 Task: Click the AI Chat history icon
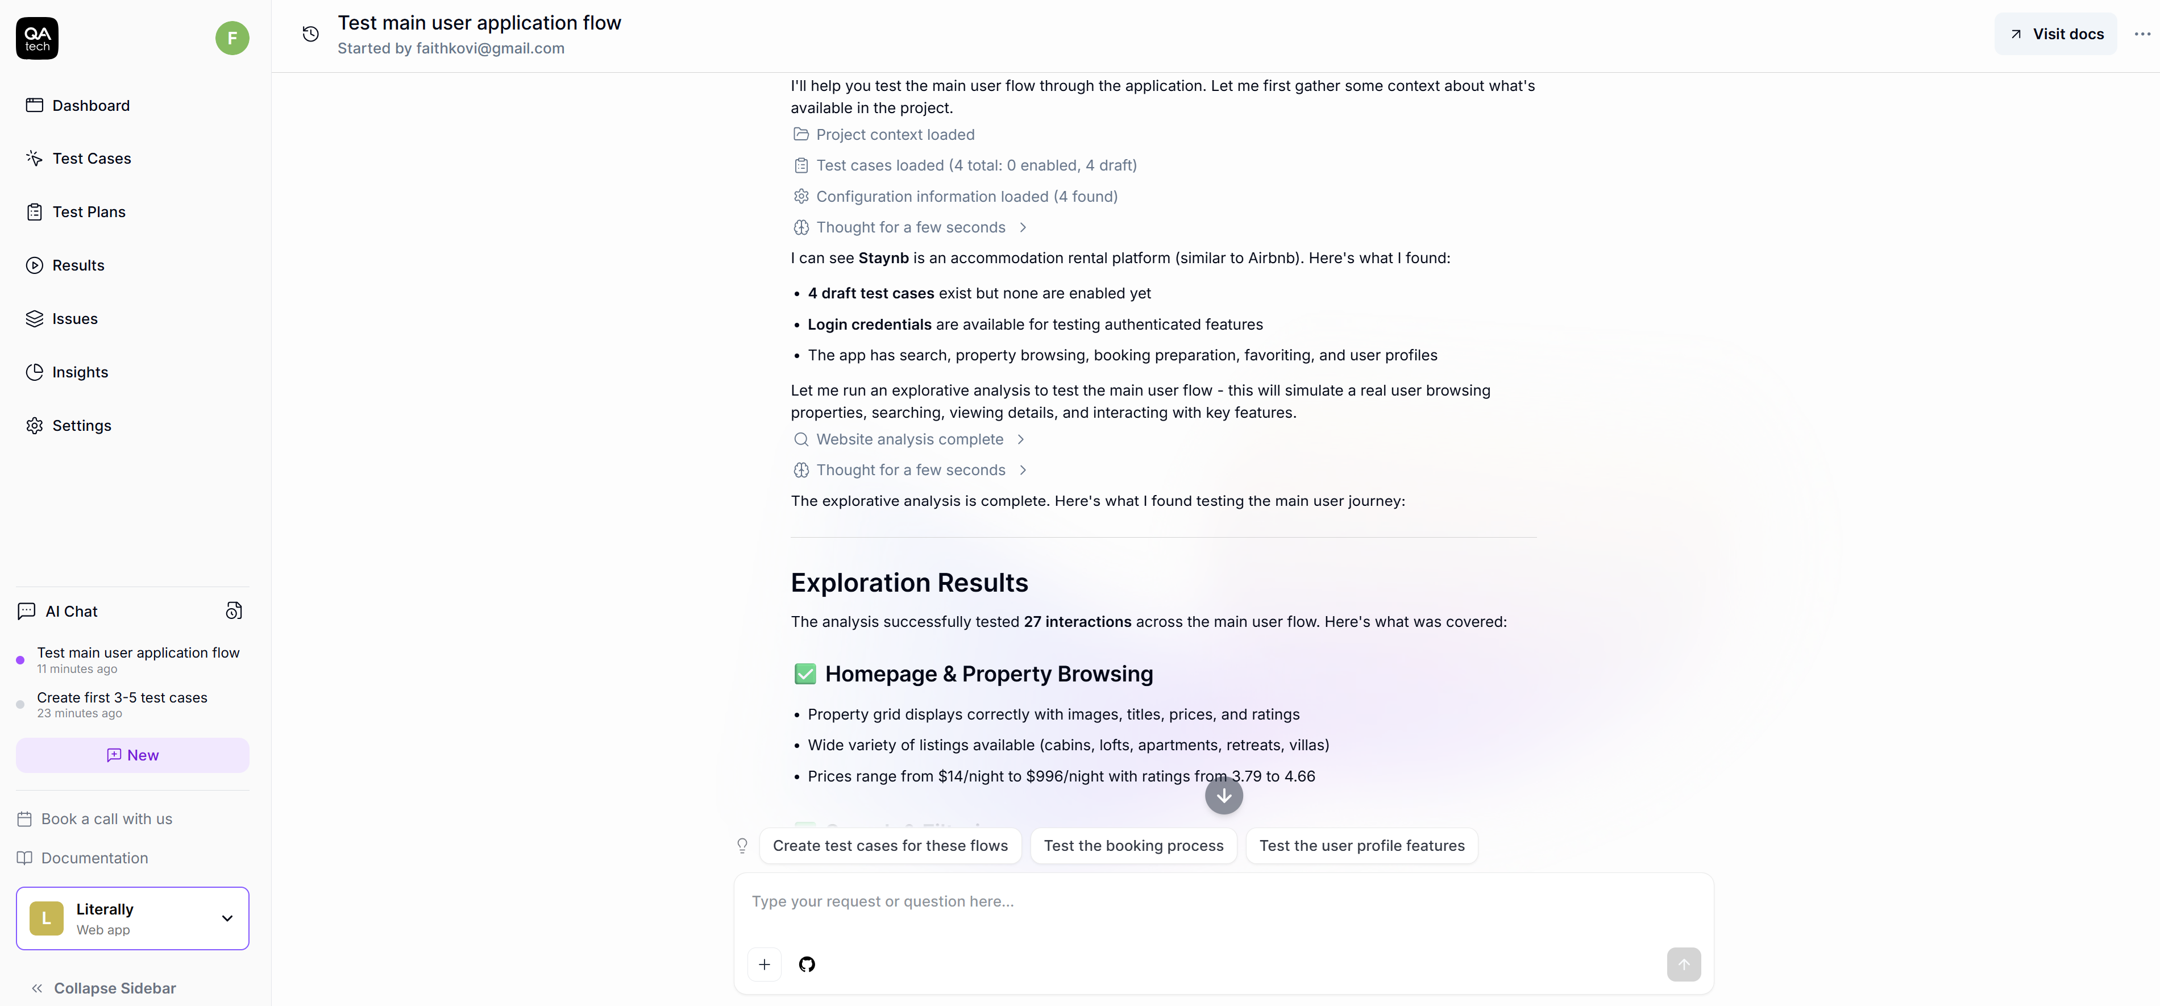pos(234,611)
